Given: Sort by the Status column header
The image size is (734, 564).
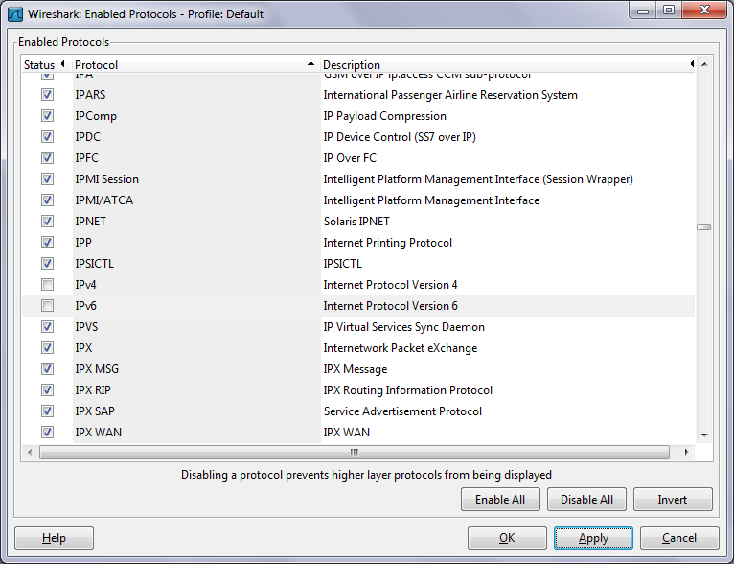Looking at the screenshot, I should (45, 64).
